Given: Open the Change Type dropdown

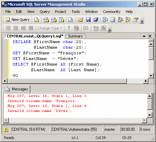Looking at the screenshot, I should pos(50,28).
